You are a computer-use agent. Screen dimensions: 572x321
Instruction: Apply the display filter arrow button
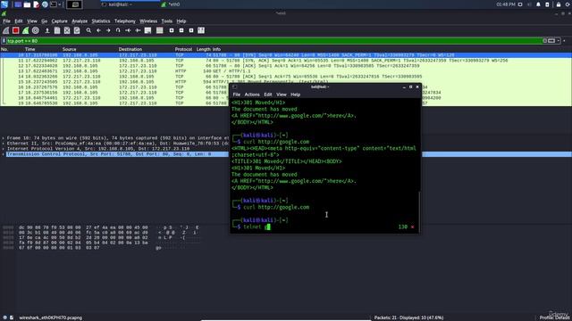551,41
